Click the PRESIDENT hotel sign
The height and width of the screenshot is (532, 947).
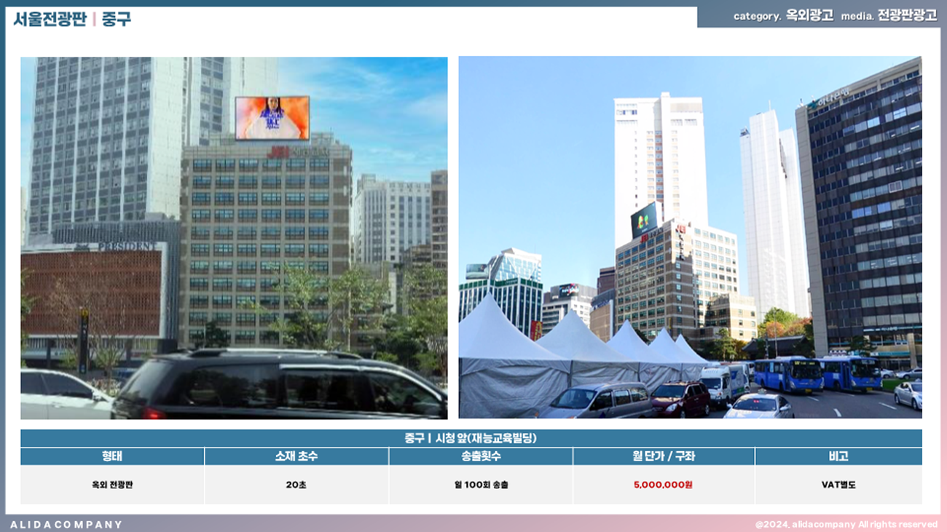(x=127, y=247)
